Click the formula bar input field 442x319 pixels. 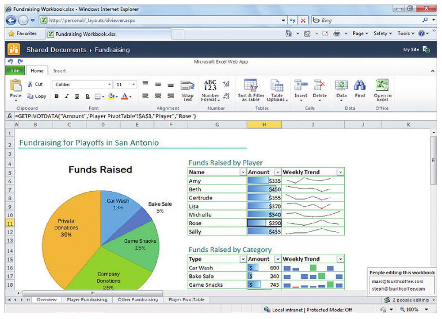(x=221, y=116)
